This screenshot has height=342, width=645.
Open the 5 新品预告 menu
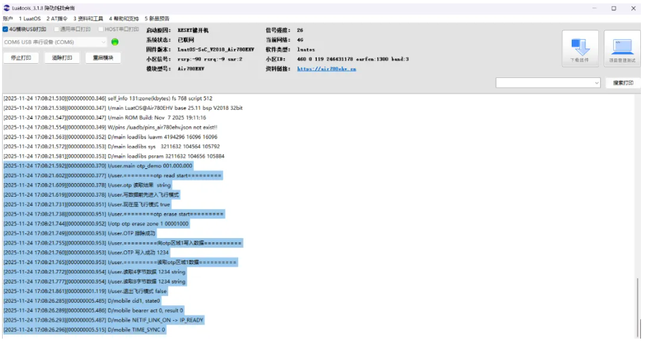pyautogui.click(x=157, y=18)
